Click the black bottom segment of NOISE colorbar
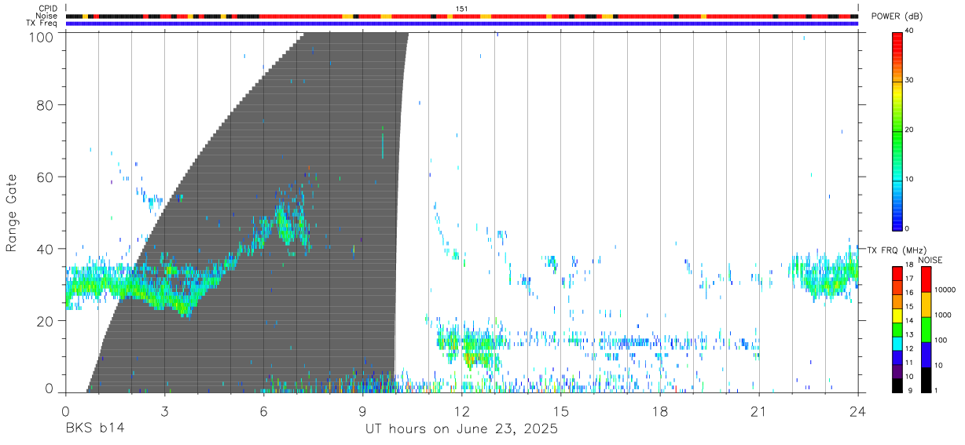 pyautogui.click(x=925, y=380)
